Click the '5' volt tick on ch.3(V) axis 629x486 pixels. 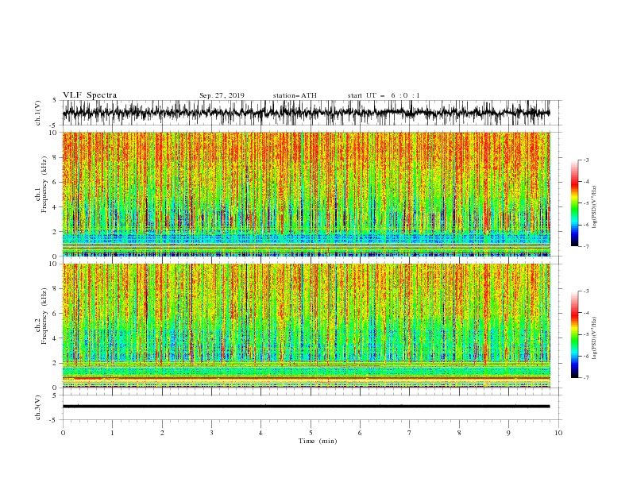(x=55, y=395)
